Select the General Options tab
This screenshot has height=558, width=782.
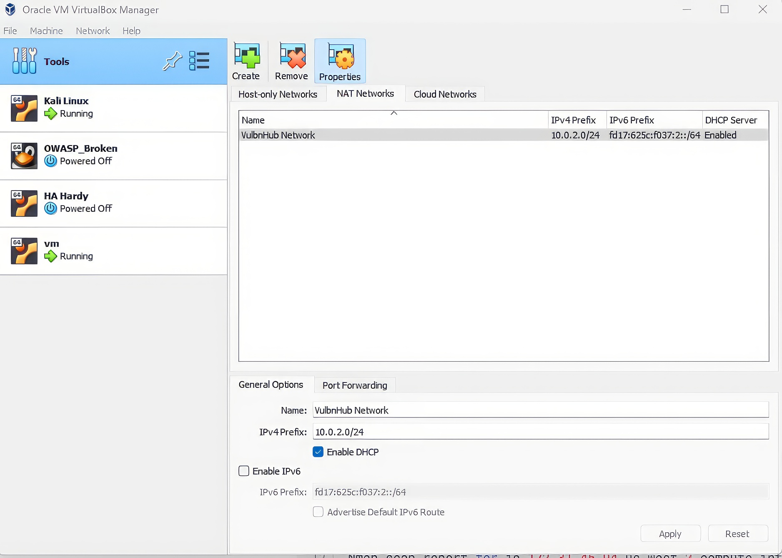pos(271,385)
